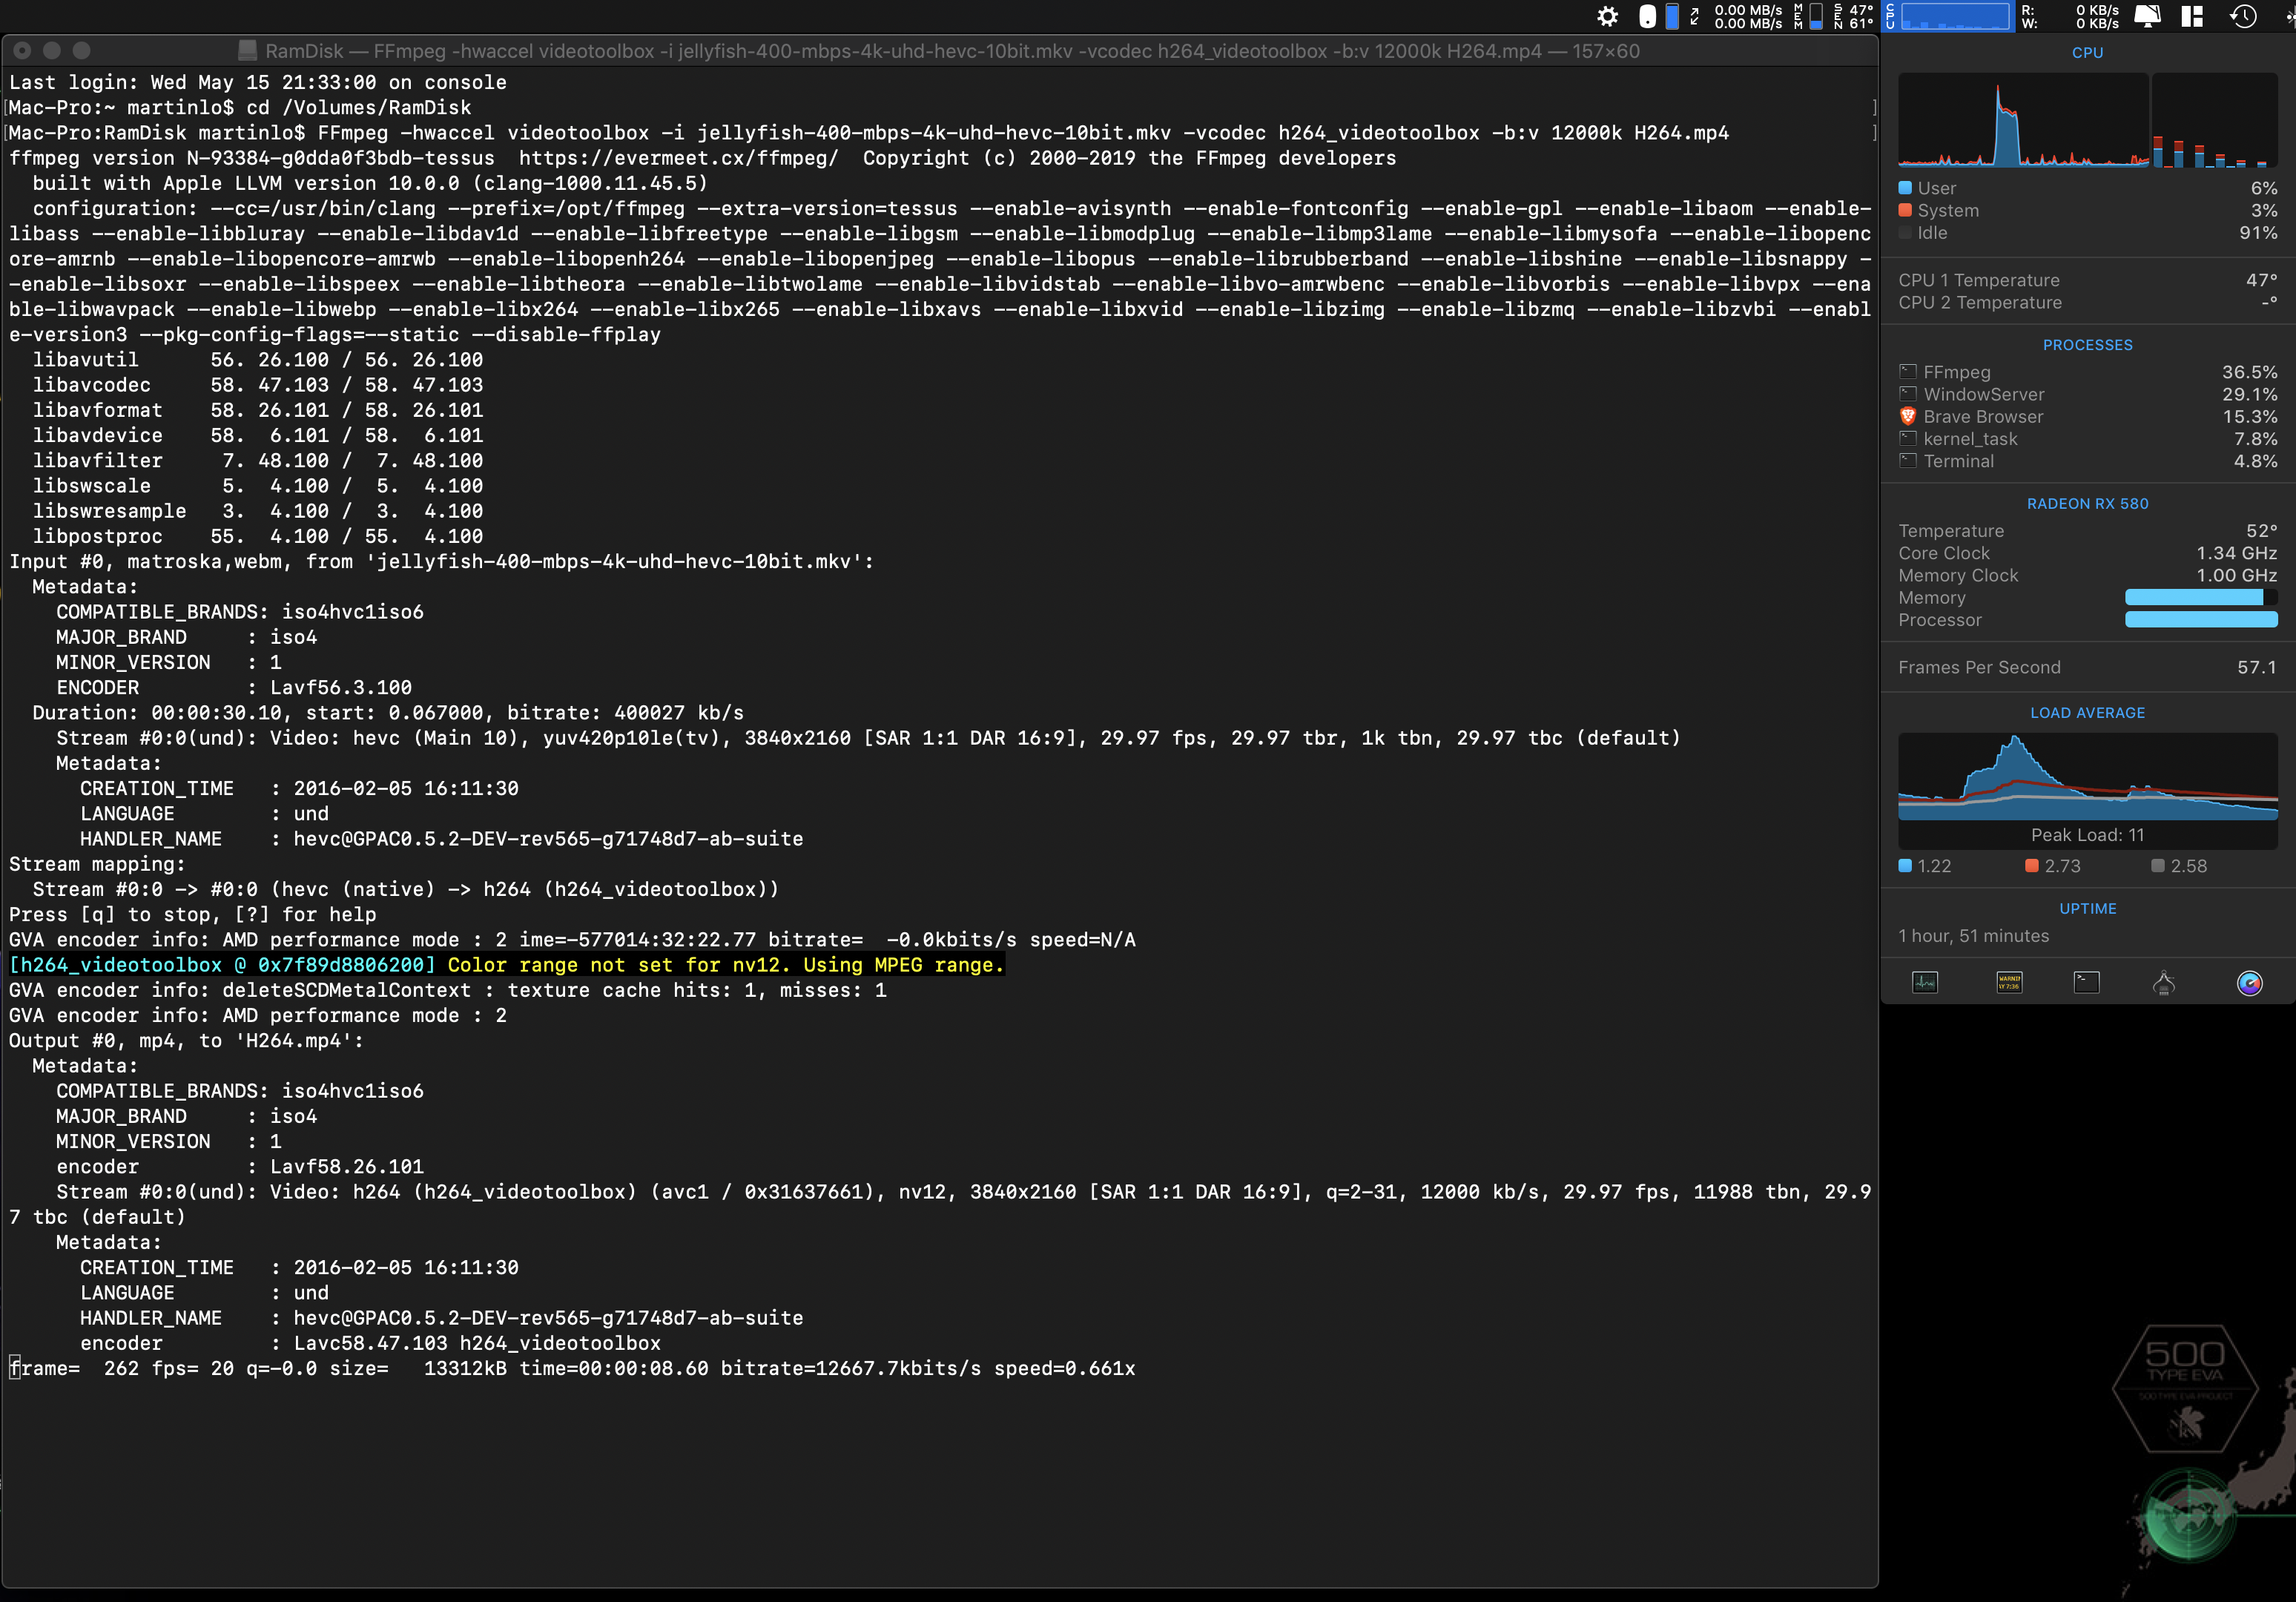Click the Terminal title bar folder proxy icon

coord(247,51)
